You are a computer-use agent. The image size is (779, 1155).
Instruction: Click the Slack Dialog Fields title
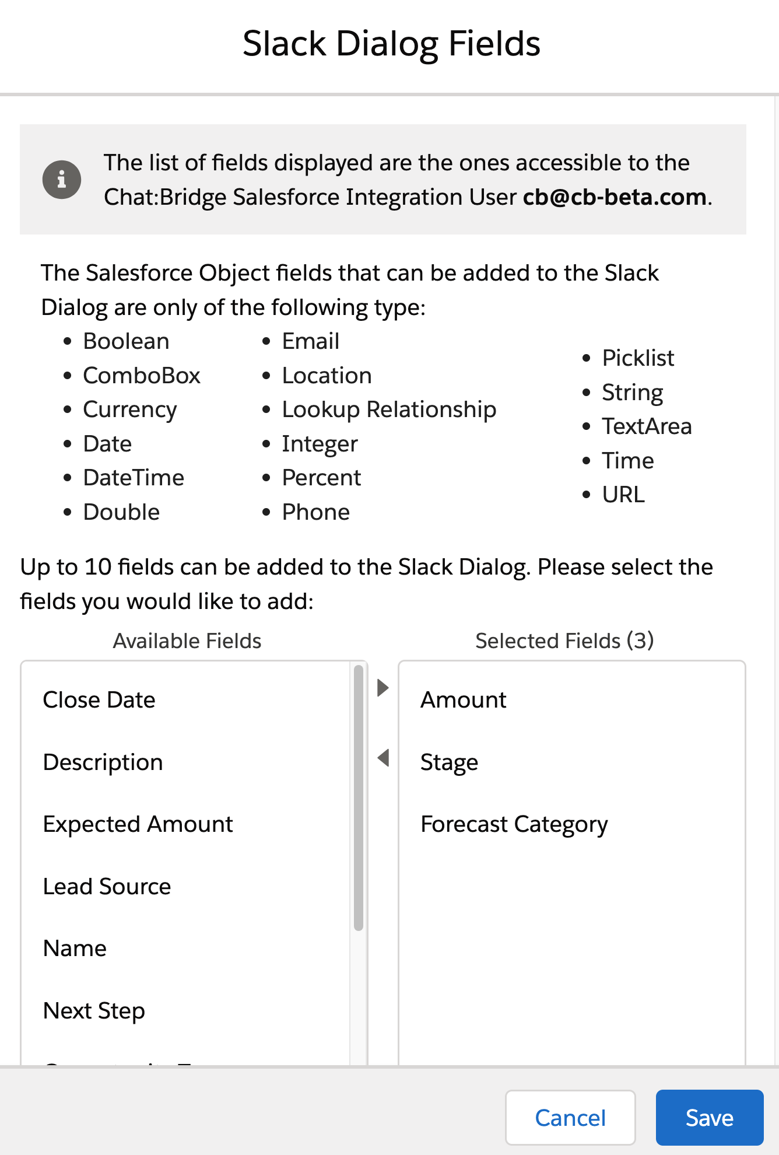(x=391, y=44)
